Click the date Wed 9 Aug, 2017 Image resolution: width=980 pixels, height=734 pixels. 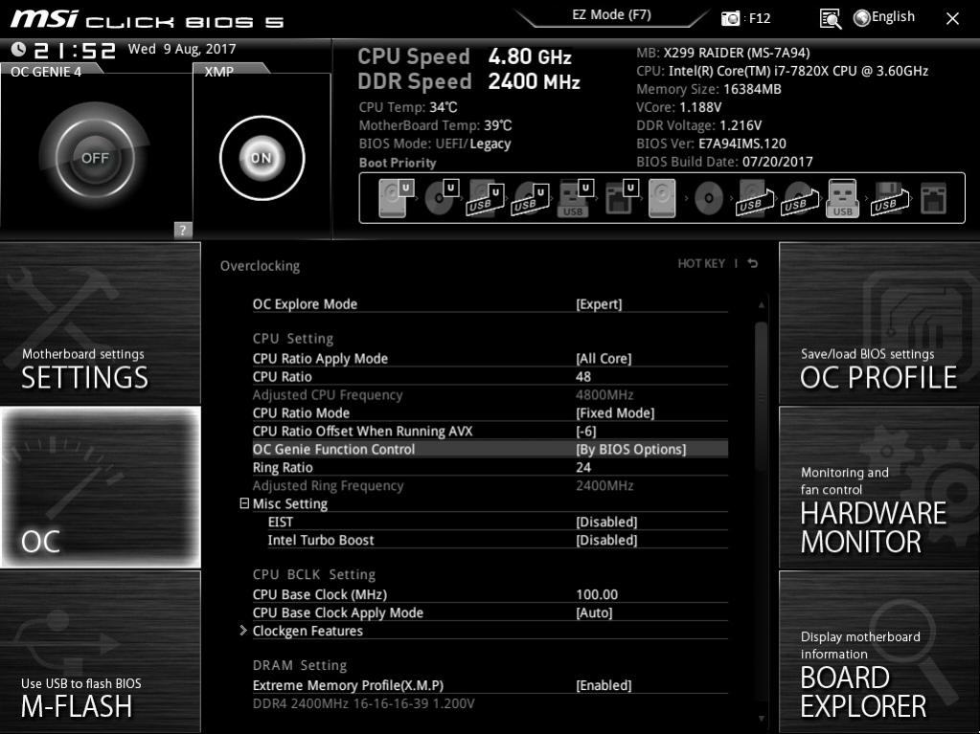182,49
